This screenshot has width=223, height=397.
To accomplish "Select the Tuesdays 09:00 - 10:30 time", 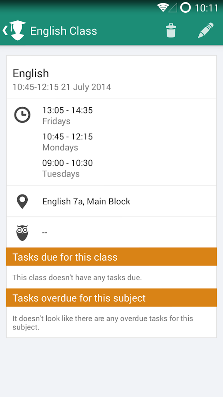I will pos(67,169).
